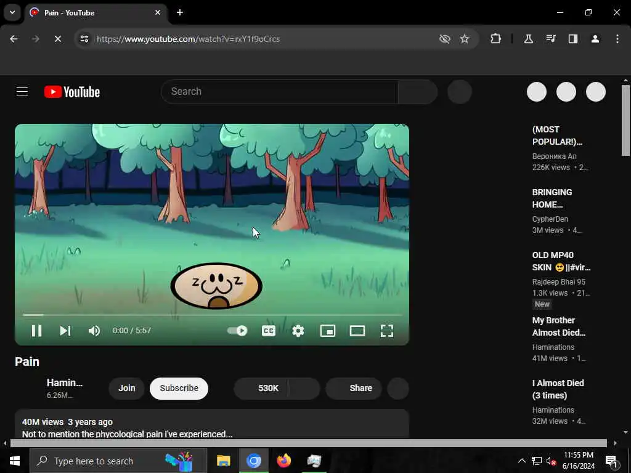Open the tab search dropdown
Screen dimensions: 631x473
point(12,12)
